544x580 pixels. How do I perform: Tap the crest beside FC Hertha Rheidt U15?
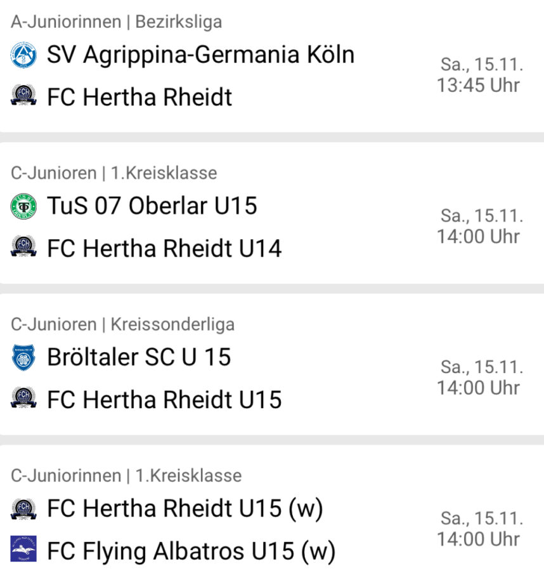[x=24, y=400]
